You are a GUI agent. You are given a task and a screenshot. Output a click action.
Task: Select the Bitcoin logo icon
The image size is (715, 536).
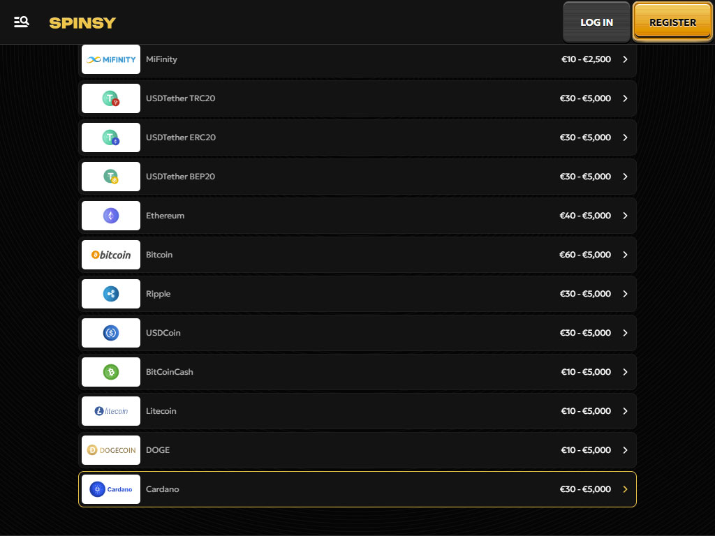[x=111, y=255]
